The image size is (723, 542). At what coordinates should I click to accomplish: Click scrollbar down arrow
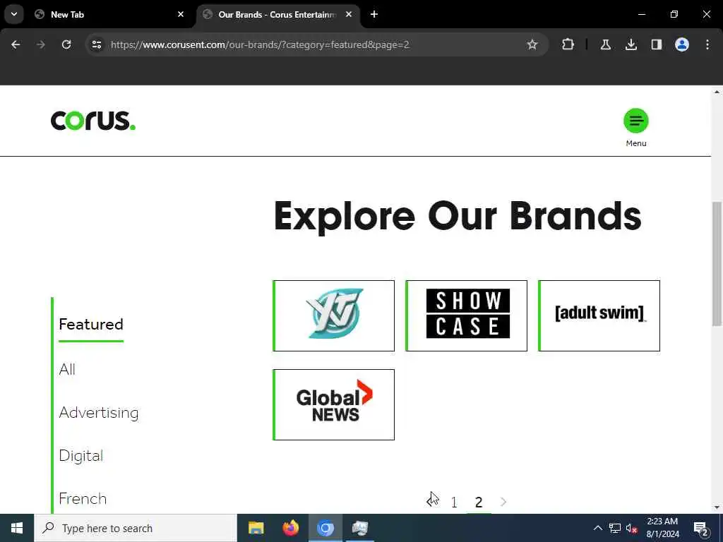click(717, 507)
